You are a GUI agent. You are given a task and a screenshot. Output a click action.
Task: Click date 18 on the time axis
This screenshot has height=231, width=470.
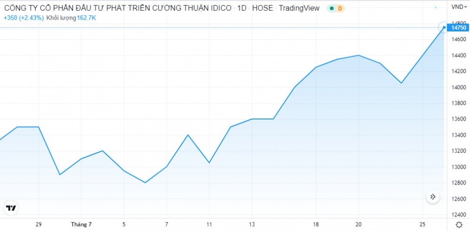(316, 224)
